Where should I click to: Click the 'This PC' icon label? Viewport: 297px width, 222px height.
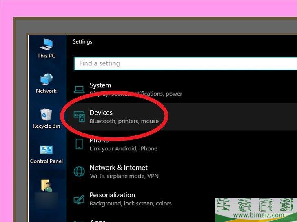pyautogui.click(x=47, y=56)
